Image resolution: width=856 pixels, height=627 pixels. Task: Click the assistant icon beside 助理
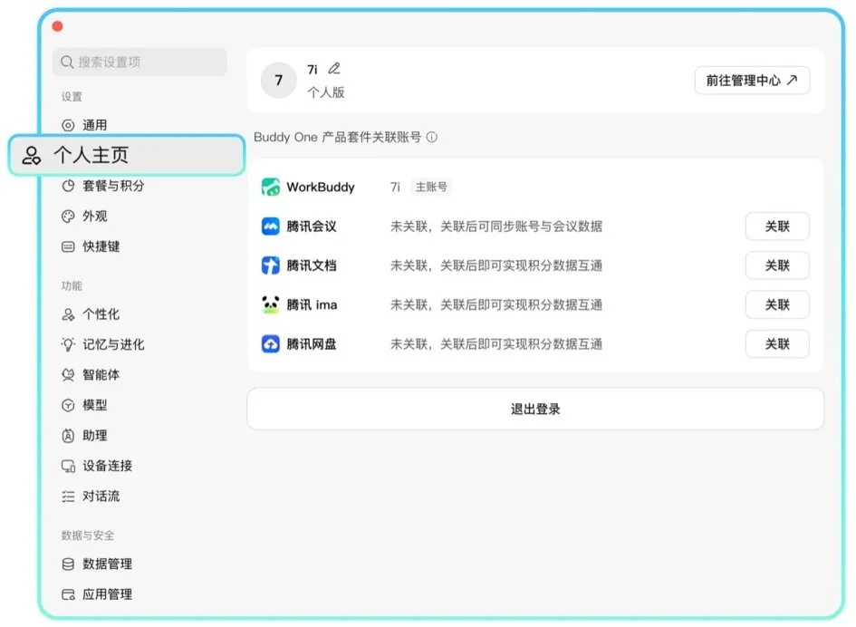(68, 436)
